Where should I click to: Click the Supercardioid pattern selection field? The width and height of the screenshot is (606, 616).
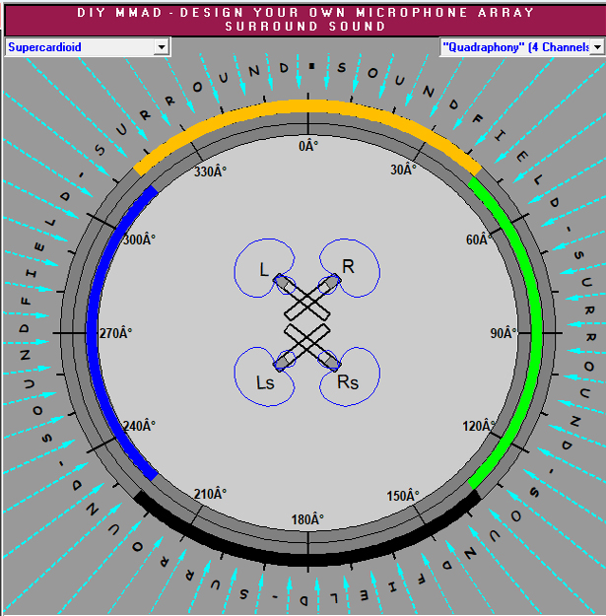[79, 47]
